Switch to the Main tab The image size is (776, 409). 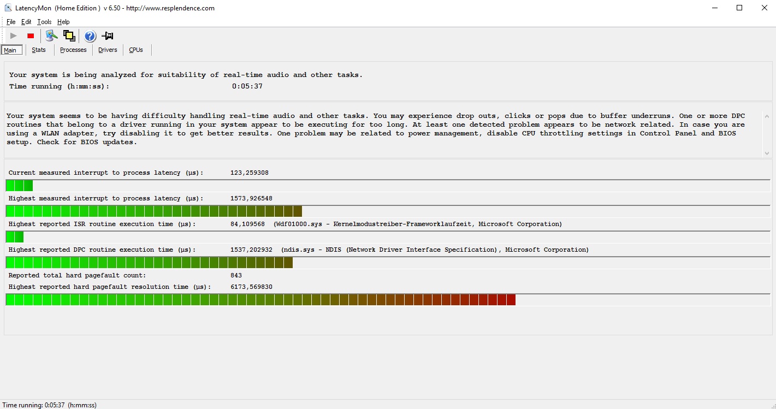coord(11,50)
